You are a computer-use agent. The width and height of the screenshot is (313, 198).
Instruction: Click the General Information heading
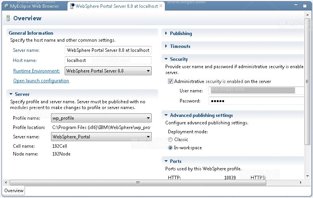[x=31, y=33]
